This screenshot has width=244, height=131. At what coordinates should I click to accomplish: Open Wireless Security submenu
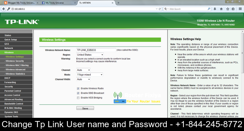pos(16,61)
